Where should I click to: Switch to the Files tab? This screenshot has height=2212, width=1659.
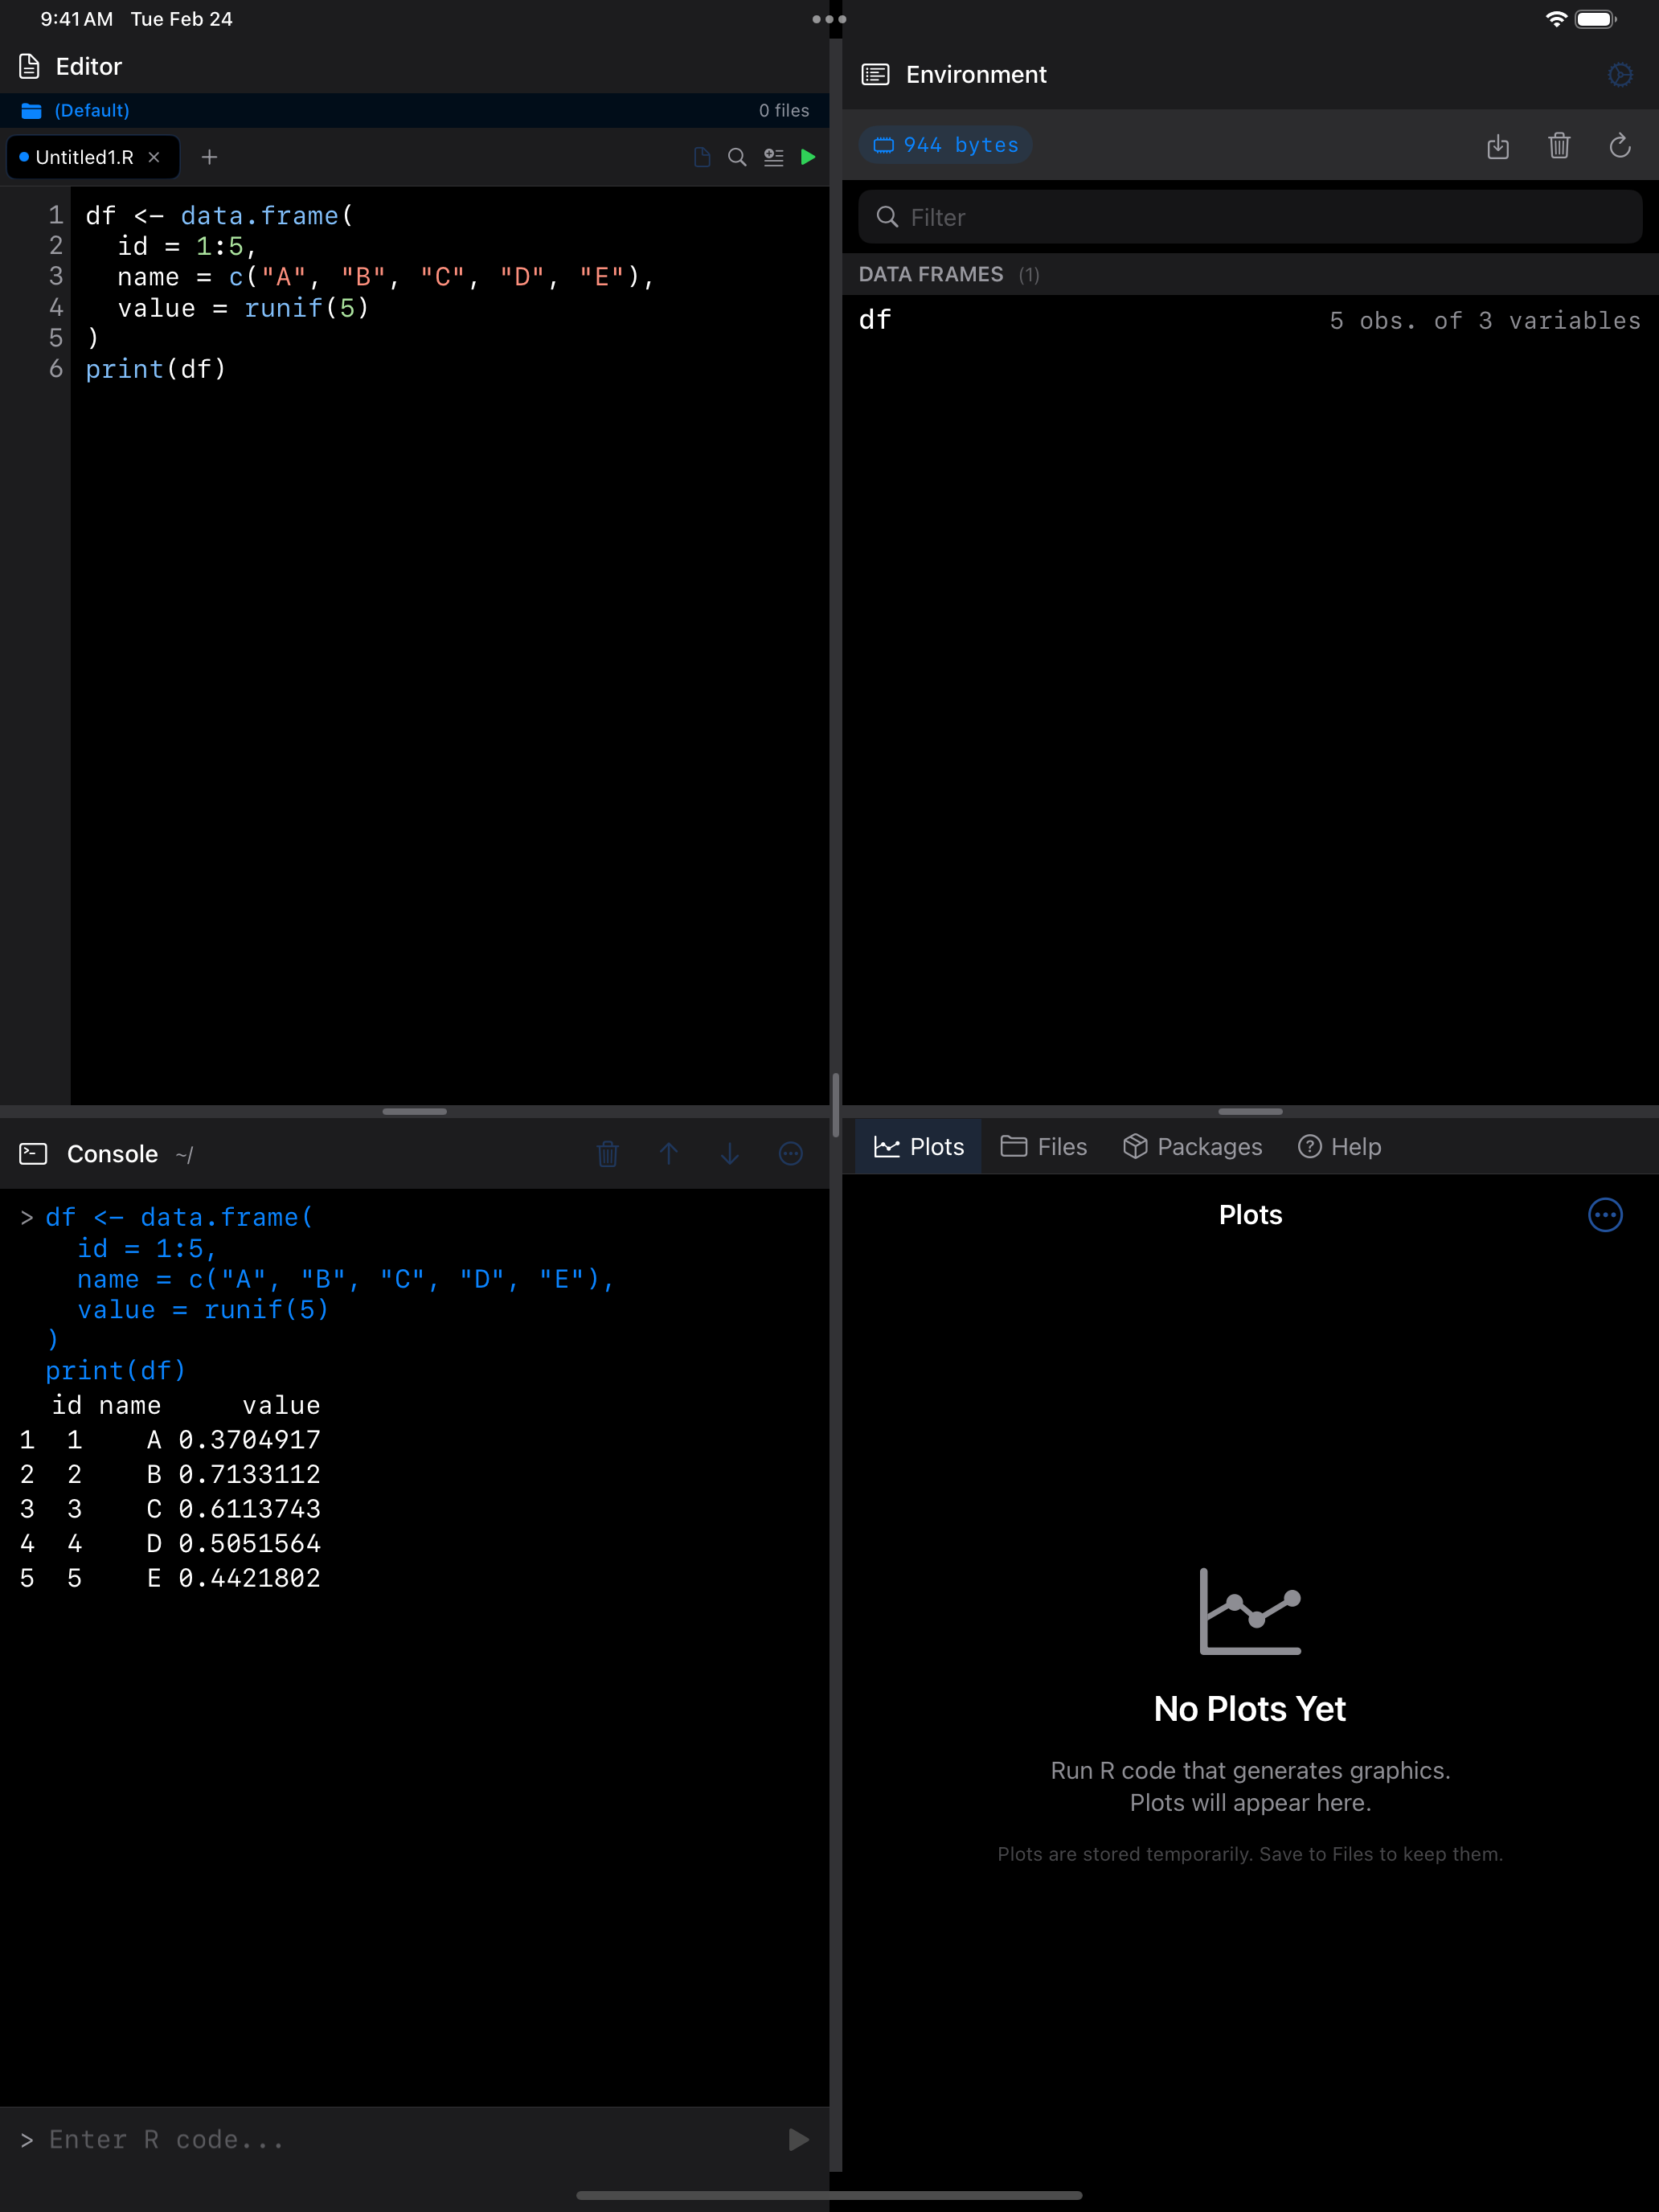1043,1146
